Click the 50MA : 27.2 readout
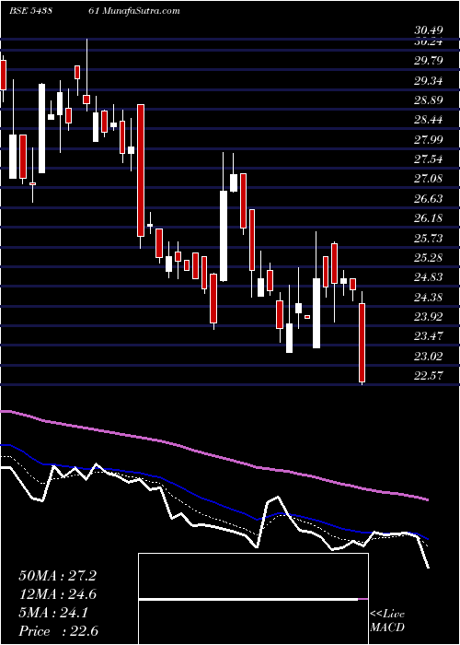460x645 pixels. pyautogui.click(x=57, y=576)
